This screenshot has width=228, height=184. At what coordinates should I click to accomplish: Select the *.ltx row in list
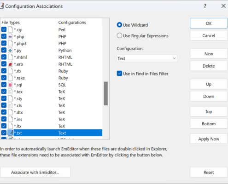(x=52, y=126)
